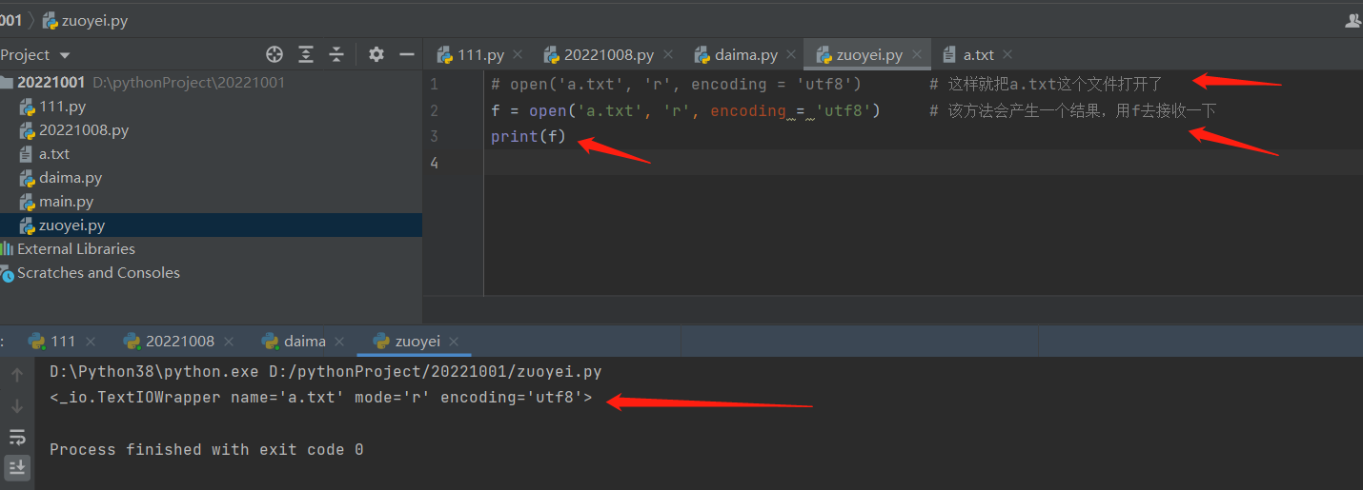Close the daima.py editor tab

pyautogui.click(x=791, y=55)
